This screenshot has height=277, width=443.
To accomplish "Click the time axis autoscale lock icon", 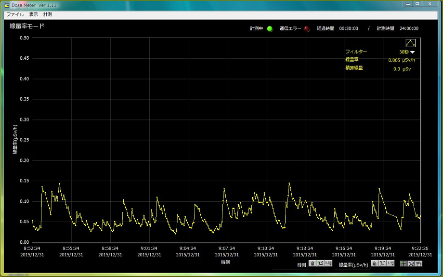I will [x=313, y=263].
